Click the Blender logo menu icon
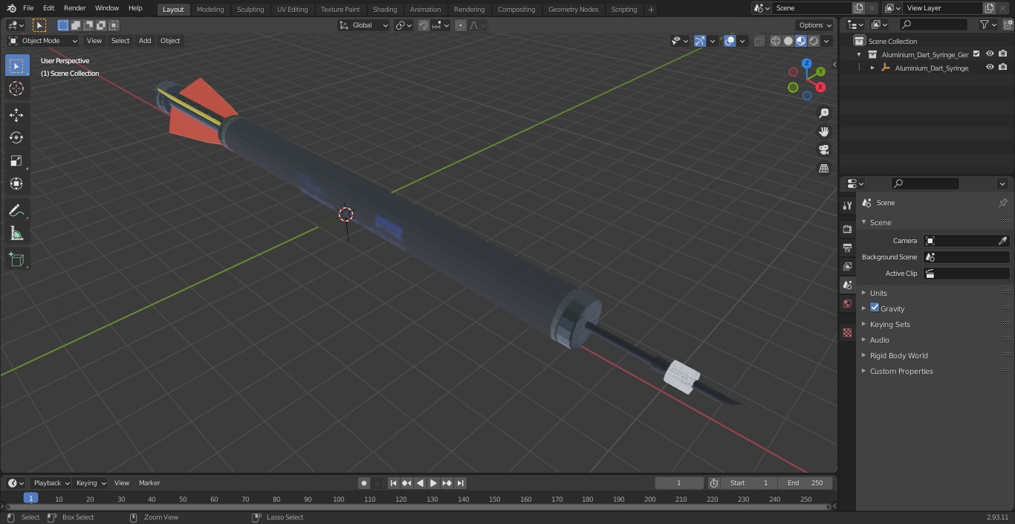The width and height of the screenshot is (1015, 524). 12,8
